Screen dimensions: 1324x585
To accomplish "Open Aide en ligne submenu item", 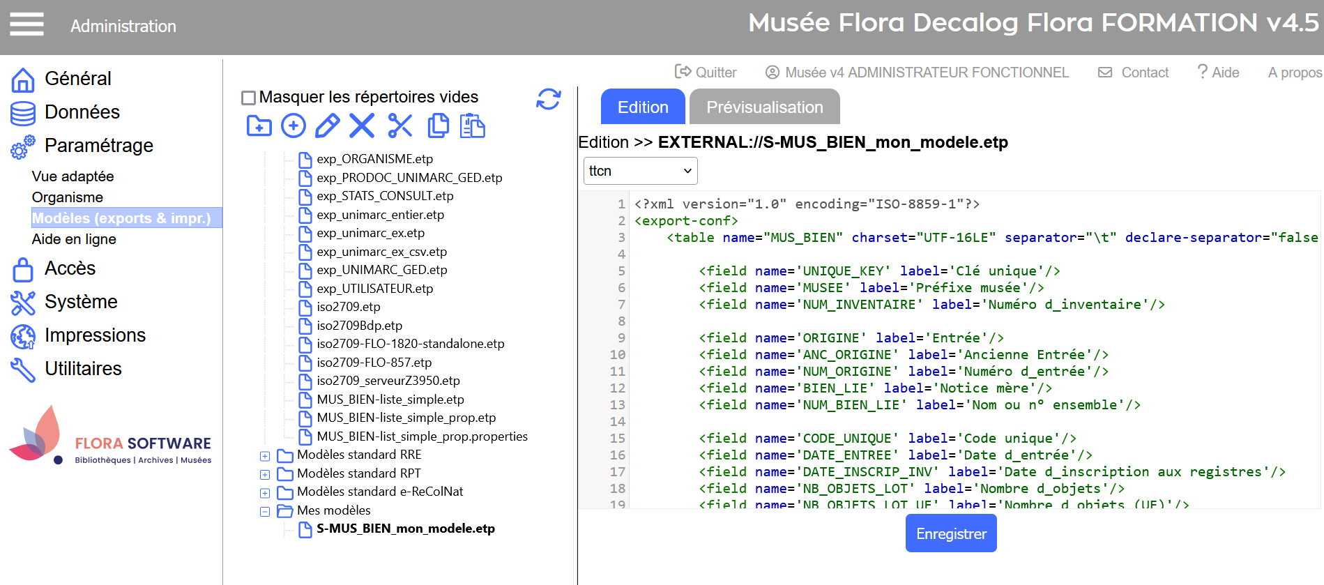I will coord(74,239).
